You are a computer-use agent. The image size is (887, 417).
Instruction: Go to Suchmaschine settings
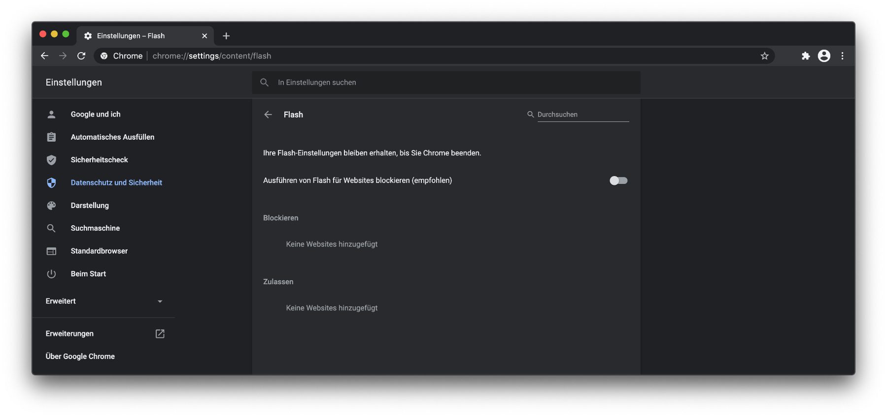point(95,228)
